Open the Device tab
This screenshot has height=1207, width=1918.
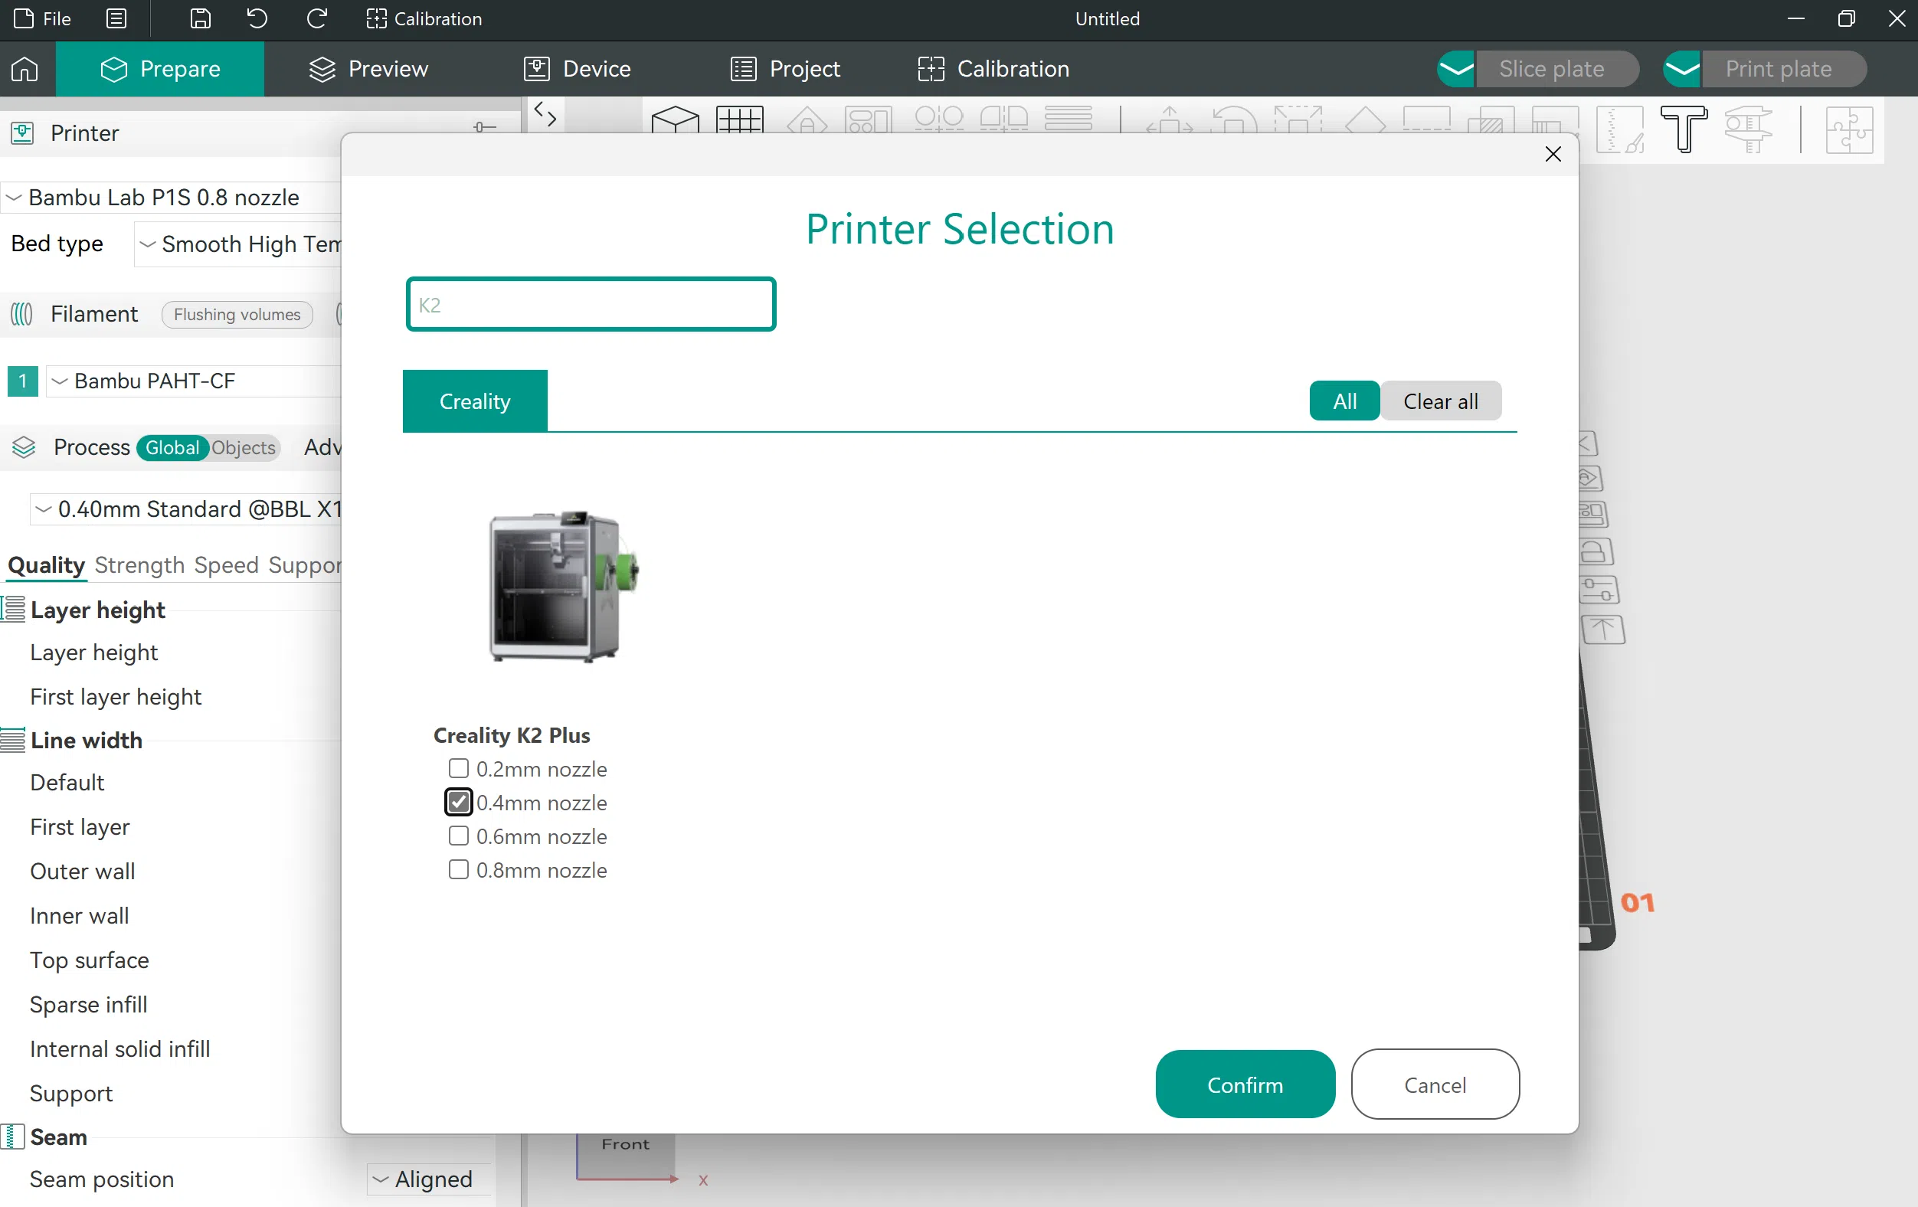578,69
